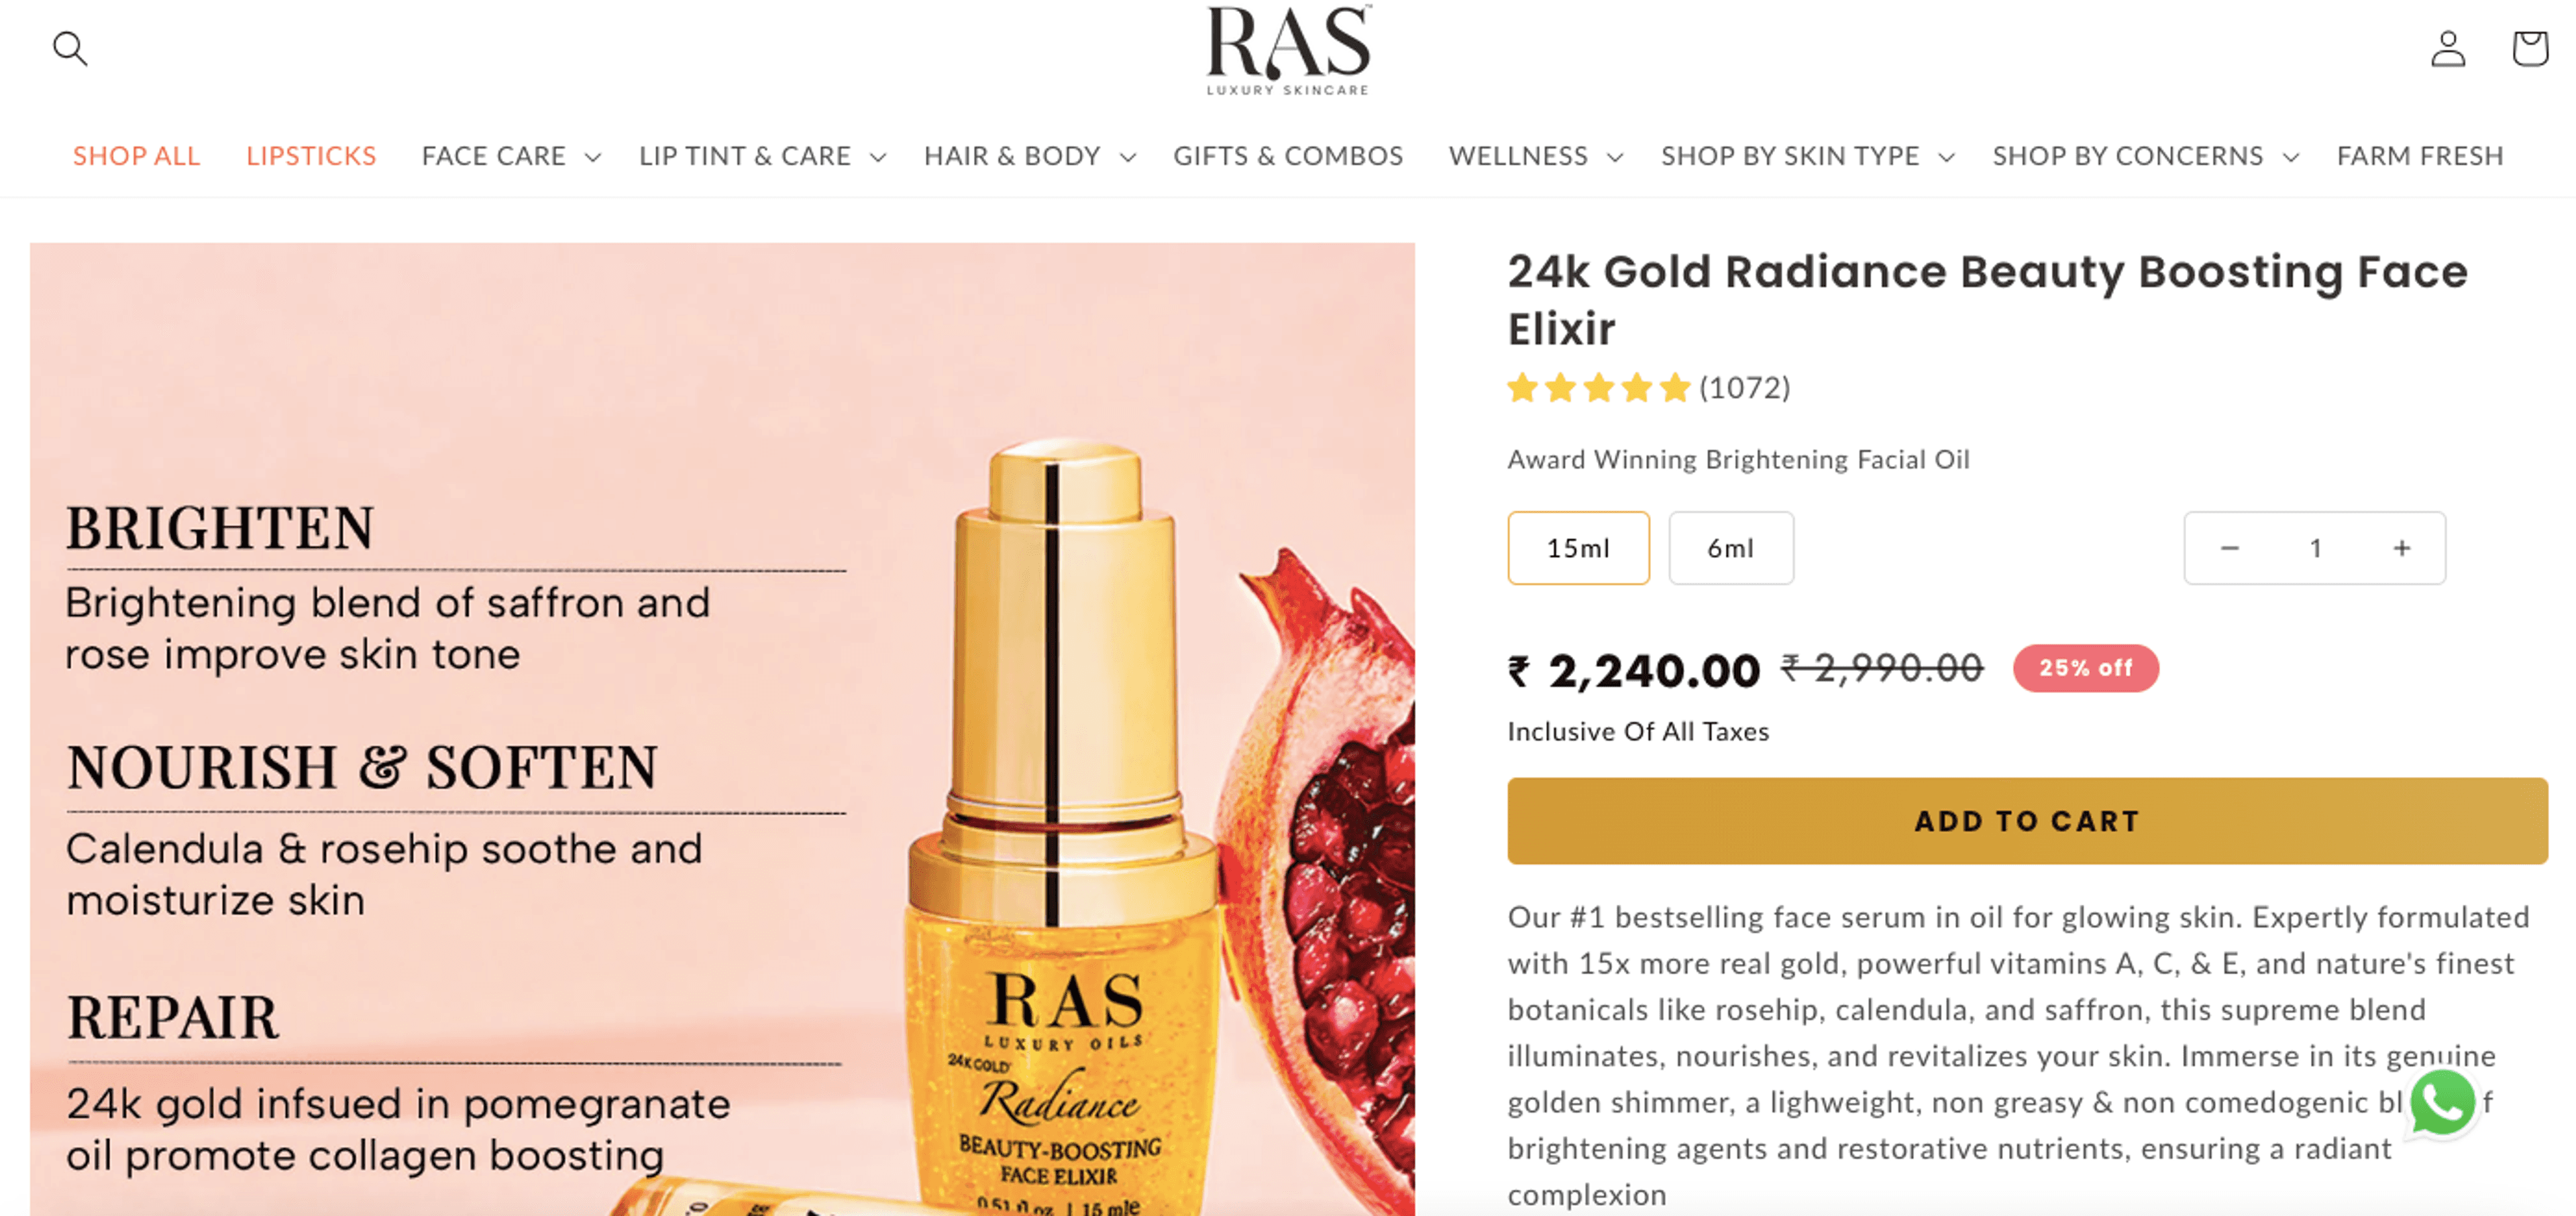Select the 15ml size option
Image resolution: width=2576 pixels, height=1216 pixels.
tap(1578, 548)
